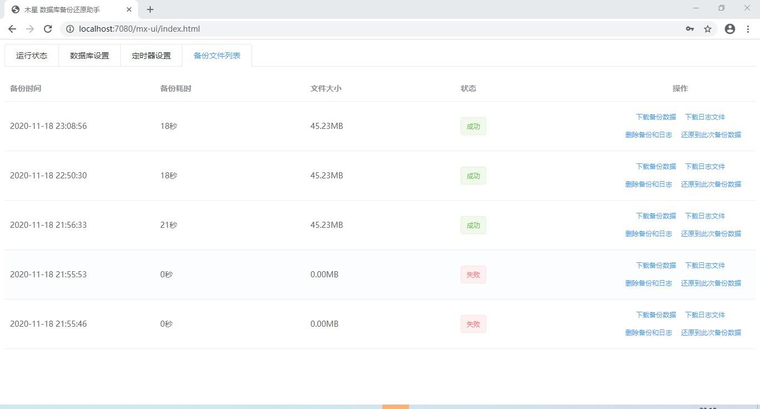The height and width of the screenshot is (409, 760).
Task: Delete backup and log for 22:50:30
Action: [649, 184]
